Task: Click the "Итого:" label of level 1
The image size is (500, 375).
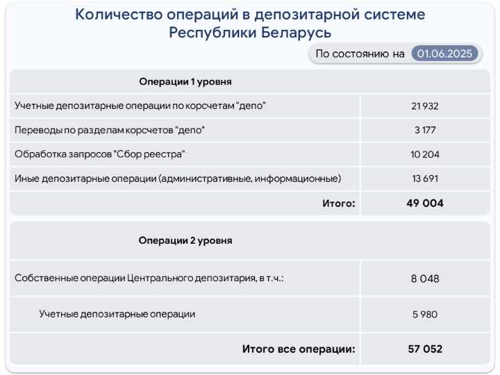Action: (339, 203)
